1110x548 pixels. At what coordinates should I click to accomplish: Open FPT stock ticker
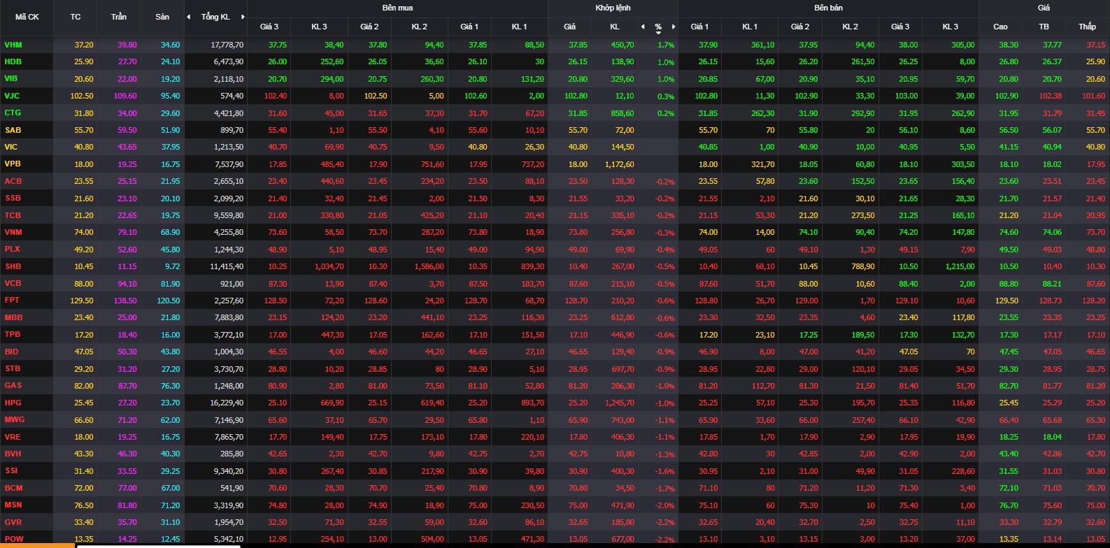pyautogui.click(x=12, y=300)
